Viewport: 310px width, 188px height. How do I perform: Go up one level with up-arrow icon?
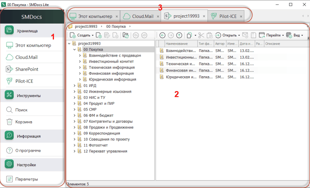pyautogui.click(x=179, y=35)
